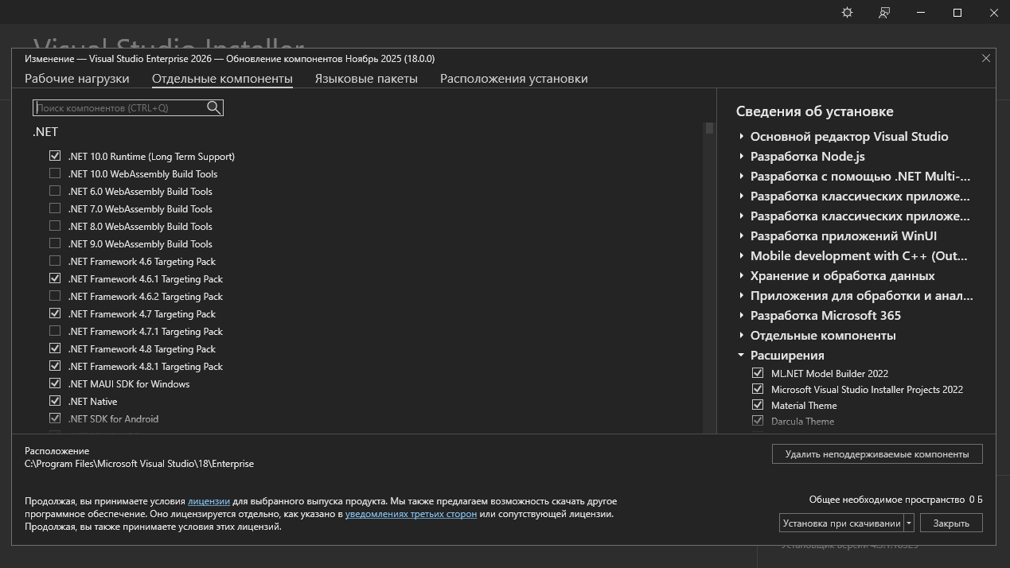The image size is (1010, 568).
Task: Close the modification dialog with X icon
Action: pyautogui.click(x=985, y=58)
